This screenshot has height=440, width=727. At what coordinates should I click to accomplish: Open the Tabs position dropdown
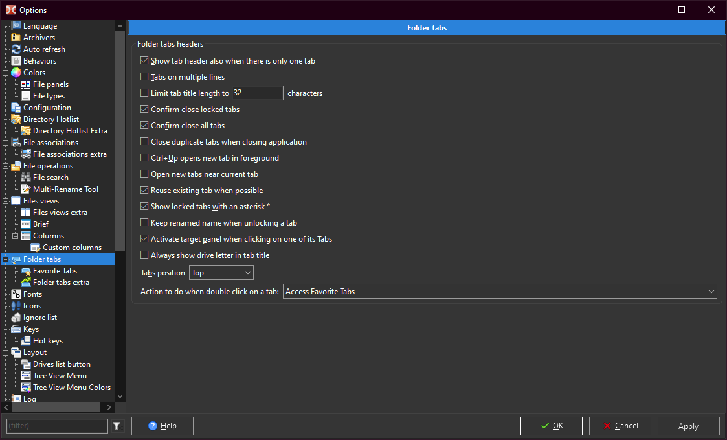point(221,273)
